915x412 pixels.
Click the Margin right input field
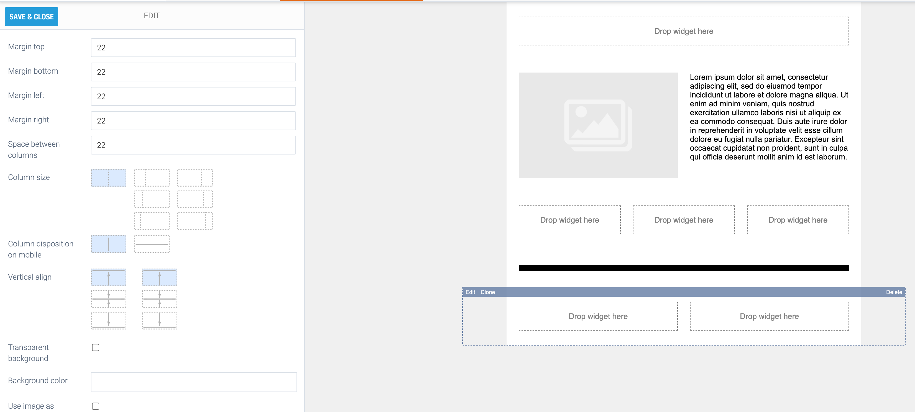[193, 121]
